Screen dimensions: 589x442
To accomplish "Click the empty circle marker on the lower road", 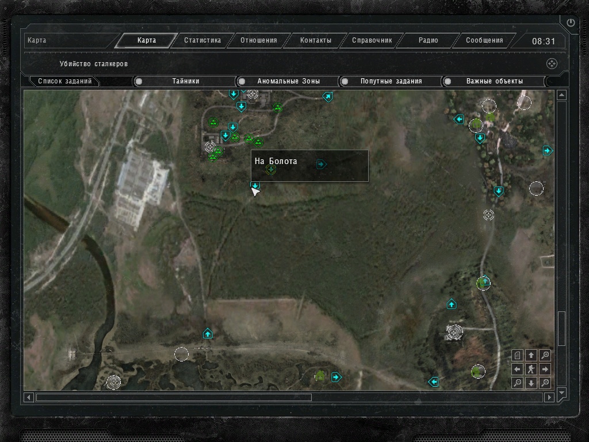I will pos(181,354).
